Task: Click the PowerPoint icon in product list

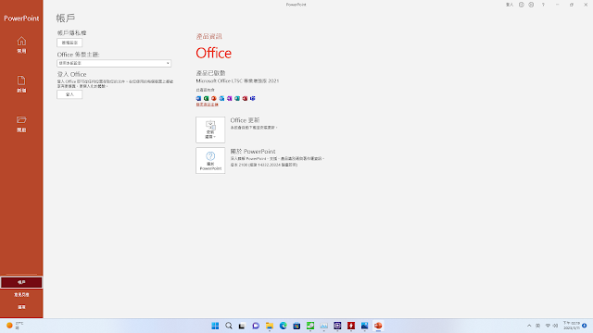Action: click(214, 98)
